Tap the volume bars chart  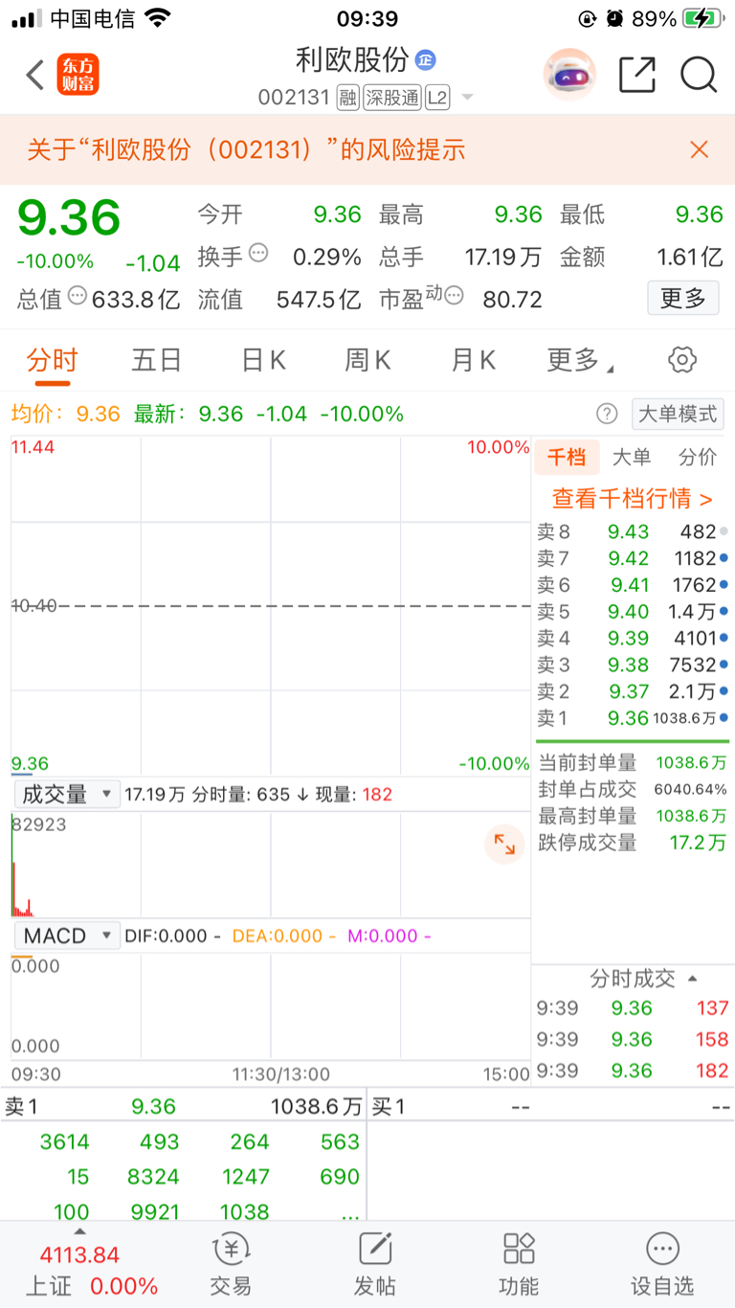tap(271, 865)
